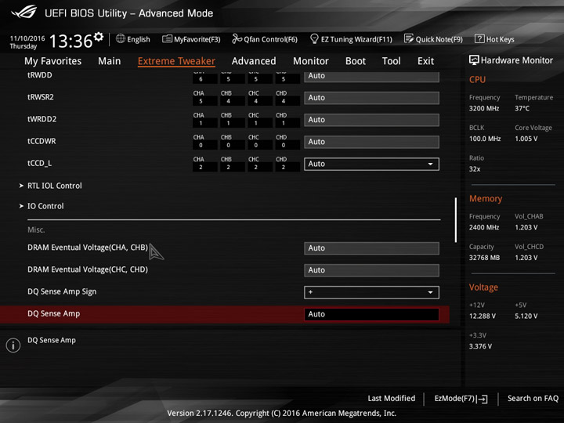Image resolution: width=564 pixels, height=423 pixels.
Task: Click the tRWSR2 Auto field
Action: [x=371, y=98]
